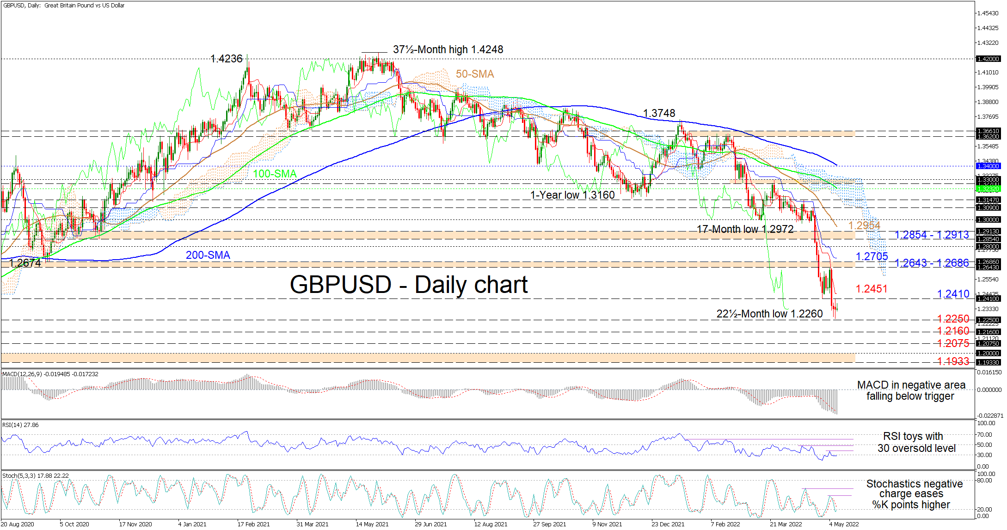The image size is (1007, 530).
Task: Select the 200-SMA label
Action: pyautogui.click(x=208, y=255)
